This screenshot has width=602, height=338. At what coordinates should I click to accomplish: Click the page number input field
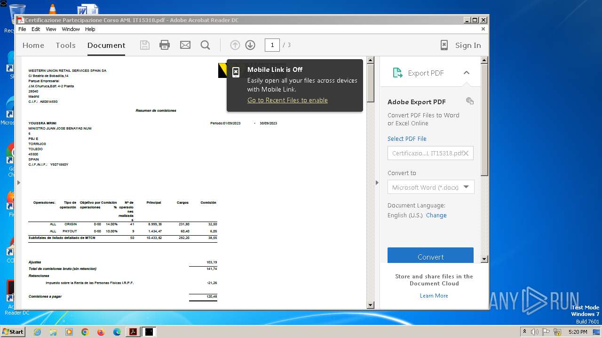[x=272, y=45]
